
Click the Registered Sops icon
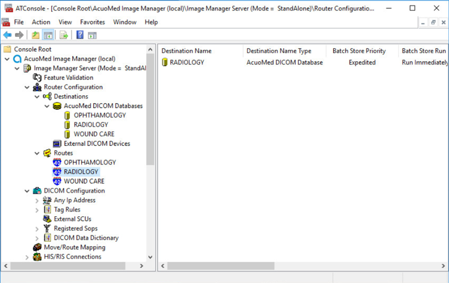(x=47, y=228)
